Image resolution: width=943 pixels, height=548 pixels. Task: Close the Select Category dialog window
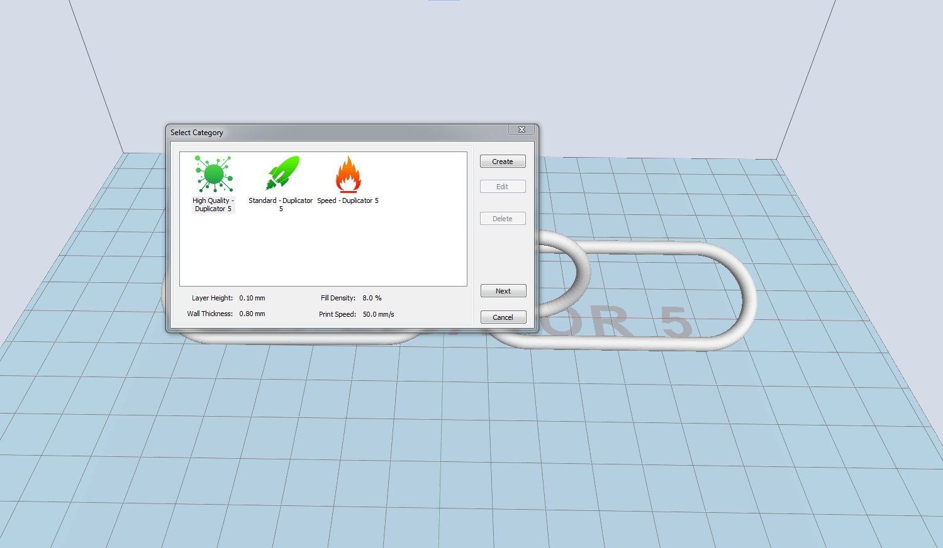pos(522,129)
